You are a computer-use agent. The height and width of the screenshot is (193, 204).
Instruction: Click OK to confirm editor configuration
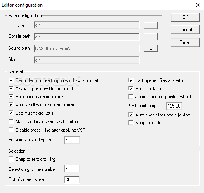click(x=185, y=17)
